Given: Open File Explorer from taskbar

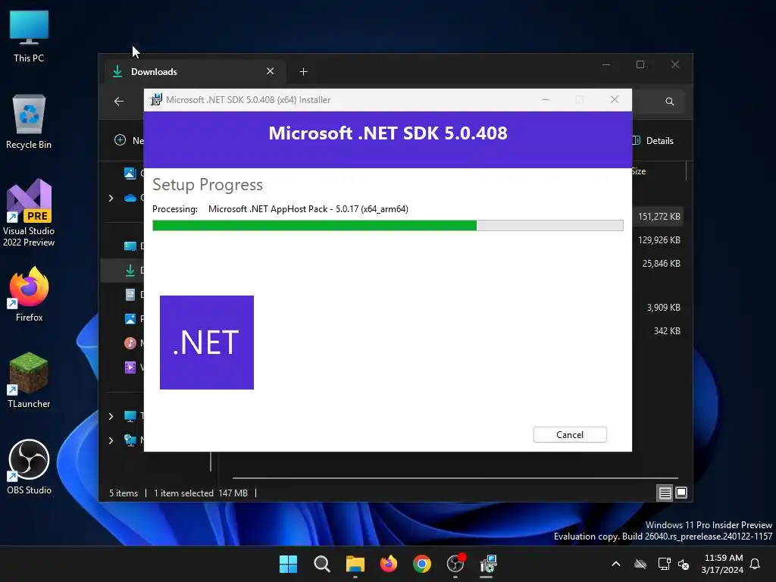Looking at the screenshot, I should pyautogui.click(x=355, y=564).
